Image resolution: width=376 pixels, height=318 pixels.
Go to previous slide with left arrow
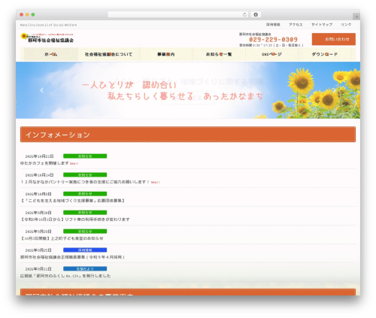click(42, 90)
